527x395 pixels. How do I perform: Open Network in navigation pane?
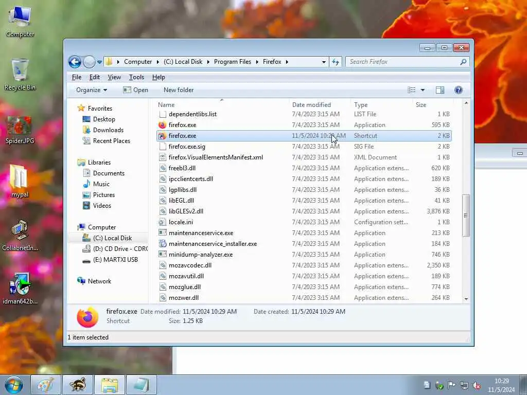[99, 281]
